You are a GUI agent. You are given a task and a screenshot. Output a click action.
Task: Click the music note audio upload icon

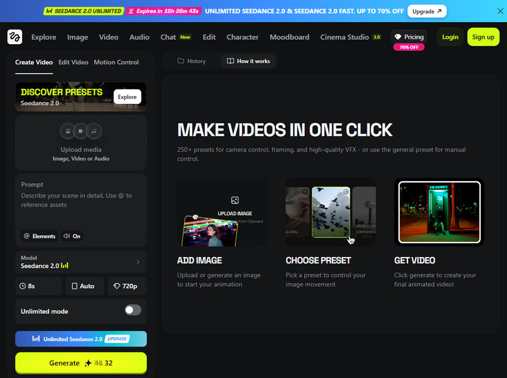tap(94, 131)
